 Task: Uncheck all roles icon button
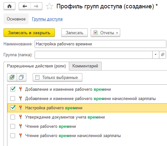21,77
